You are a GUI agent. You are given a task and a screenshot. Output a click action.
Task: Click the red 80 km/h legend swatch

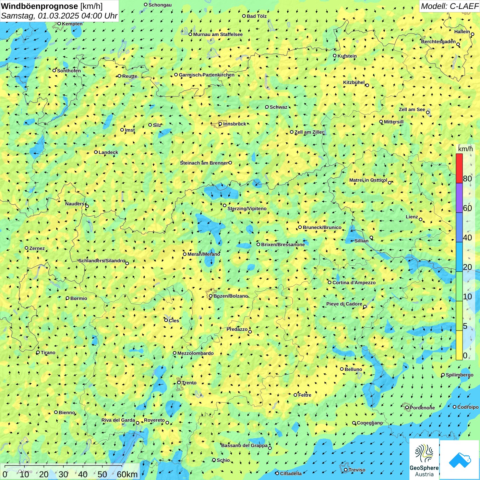(x=459, y=168)
